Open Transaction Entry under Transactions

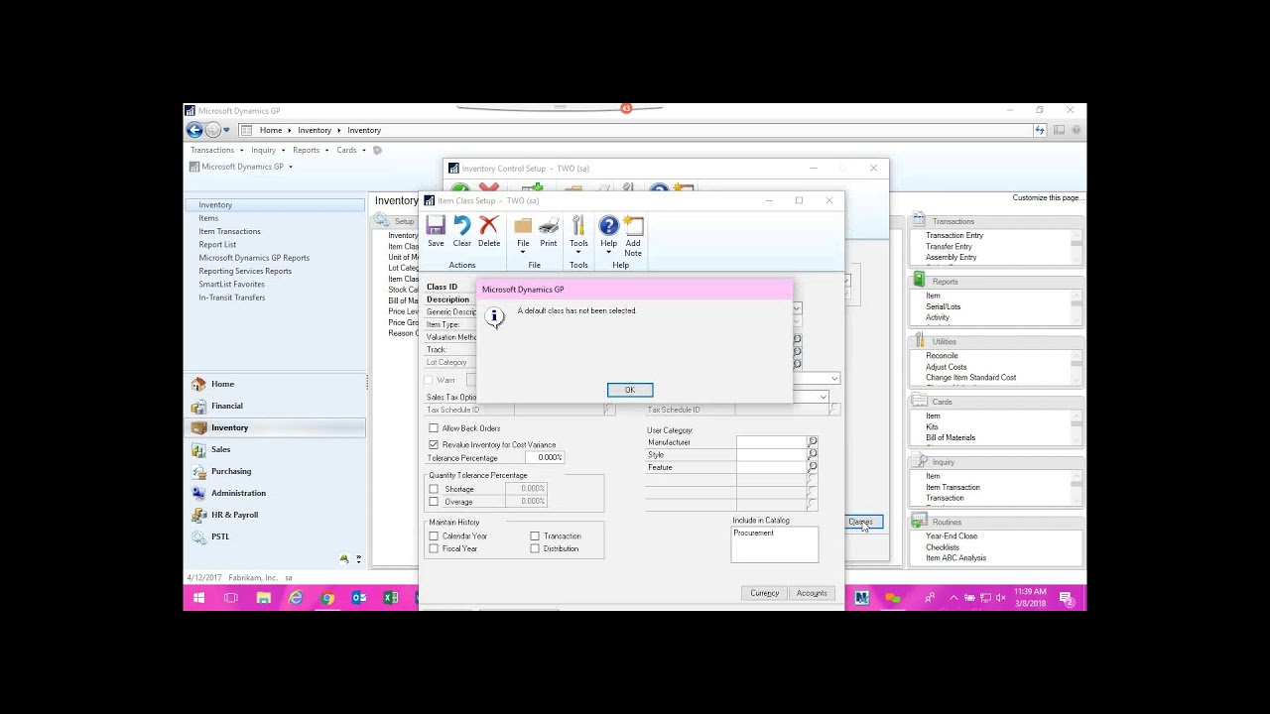(x=954, y=235)
